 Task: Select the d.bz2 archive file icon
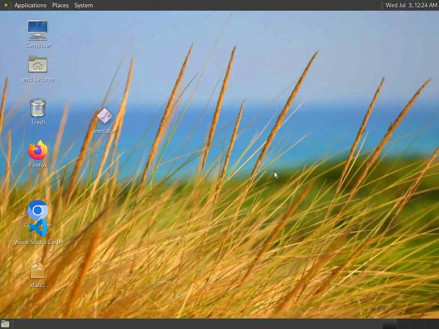(38, 271)
